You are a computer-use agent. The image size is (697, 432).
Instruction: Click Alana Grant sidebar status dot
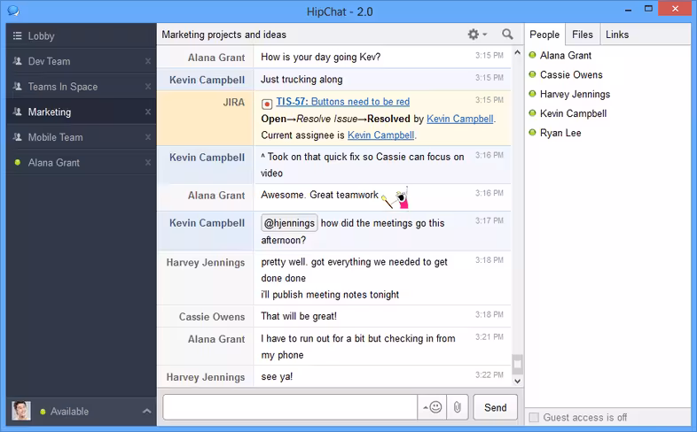tap(18, 162)
